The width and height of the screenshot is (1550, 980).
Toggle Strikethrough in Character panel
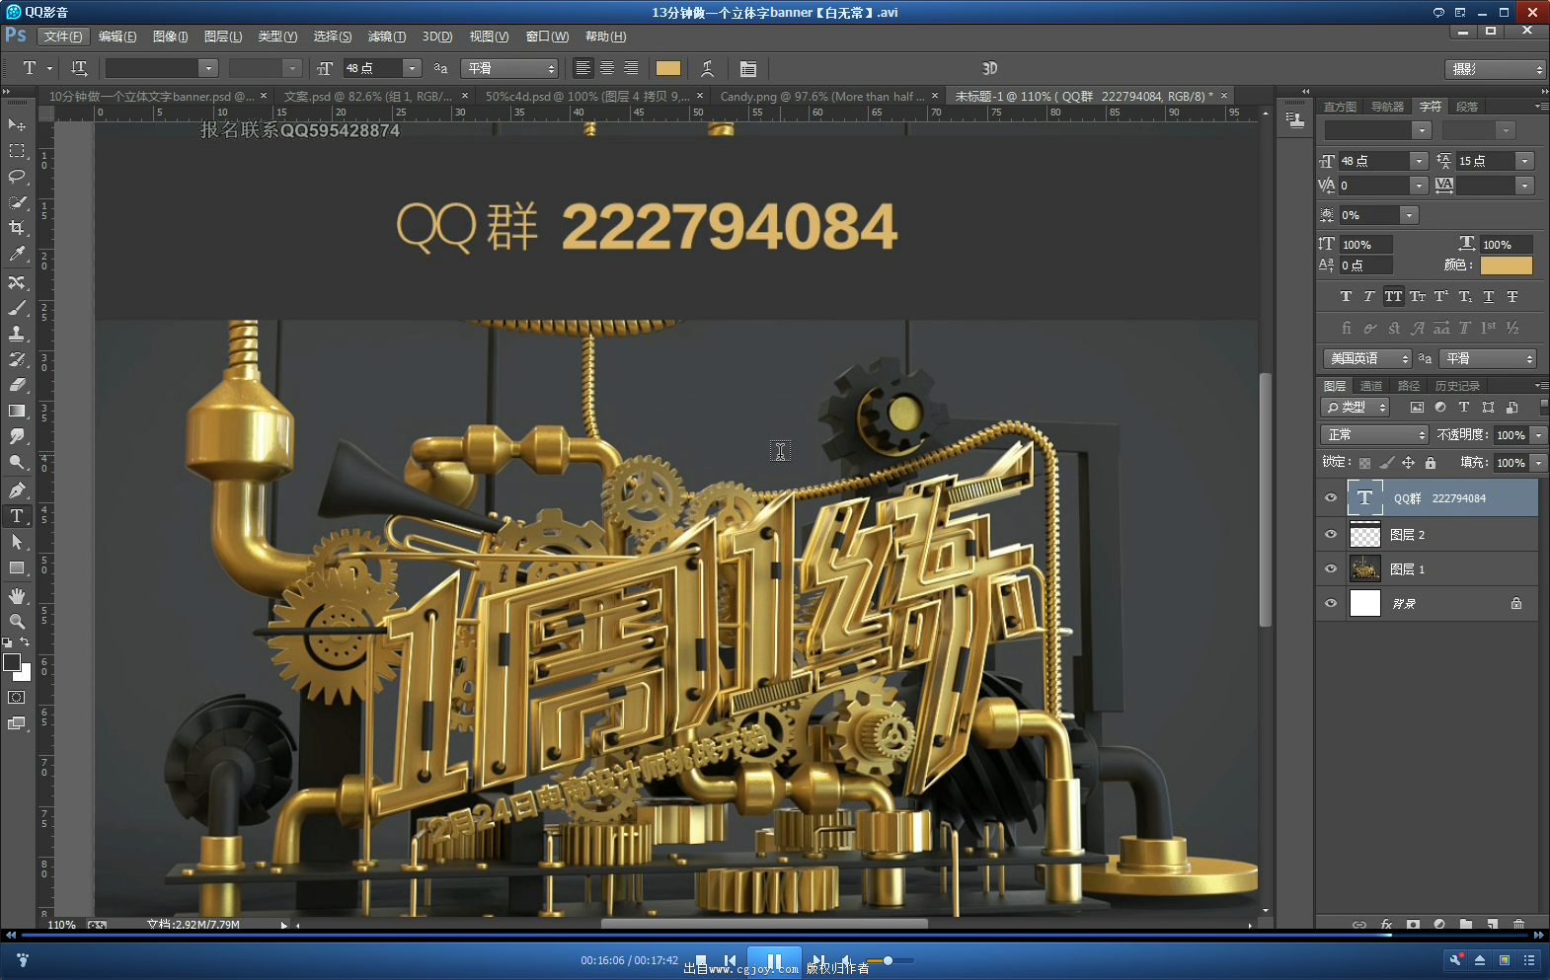(1512, 296)
